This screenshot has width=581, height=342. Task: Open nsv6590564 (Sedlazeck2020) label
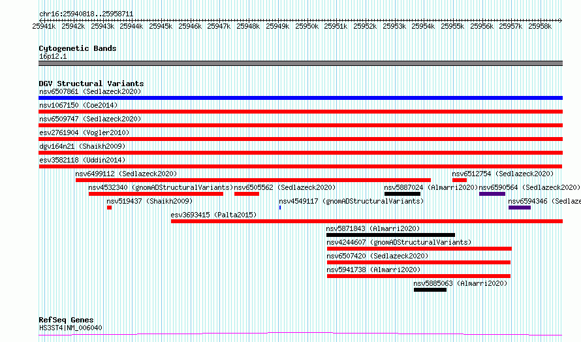click(x=529, y=187)
